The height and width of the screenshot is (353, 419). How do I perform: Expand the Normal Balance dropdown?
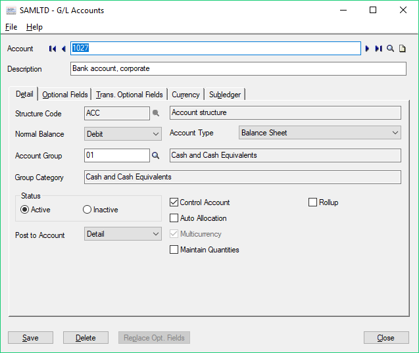point(123,133)
